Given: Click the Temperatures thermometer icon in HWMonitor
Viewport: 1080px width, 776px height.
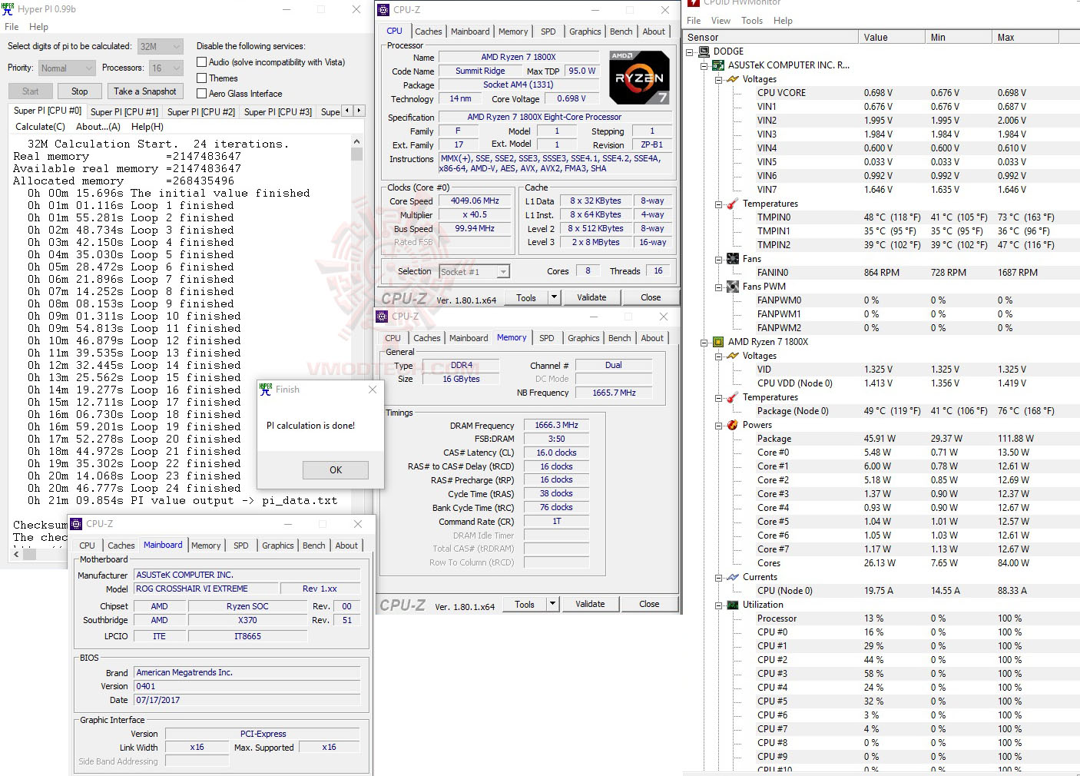Looking at the screenshot, I should (731, 204).
